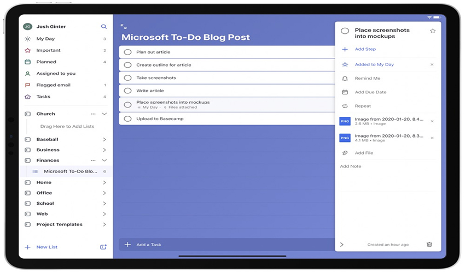Hide detail panel with bottom-left chevron

(342, 245)
